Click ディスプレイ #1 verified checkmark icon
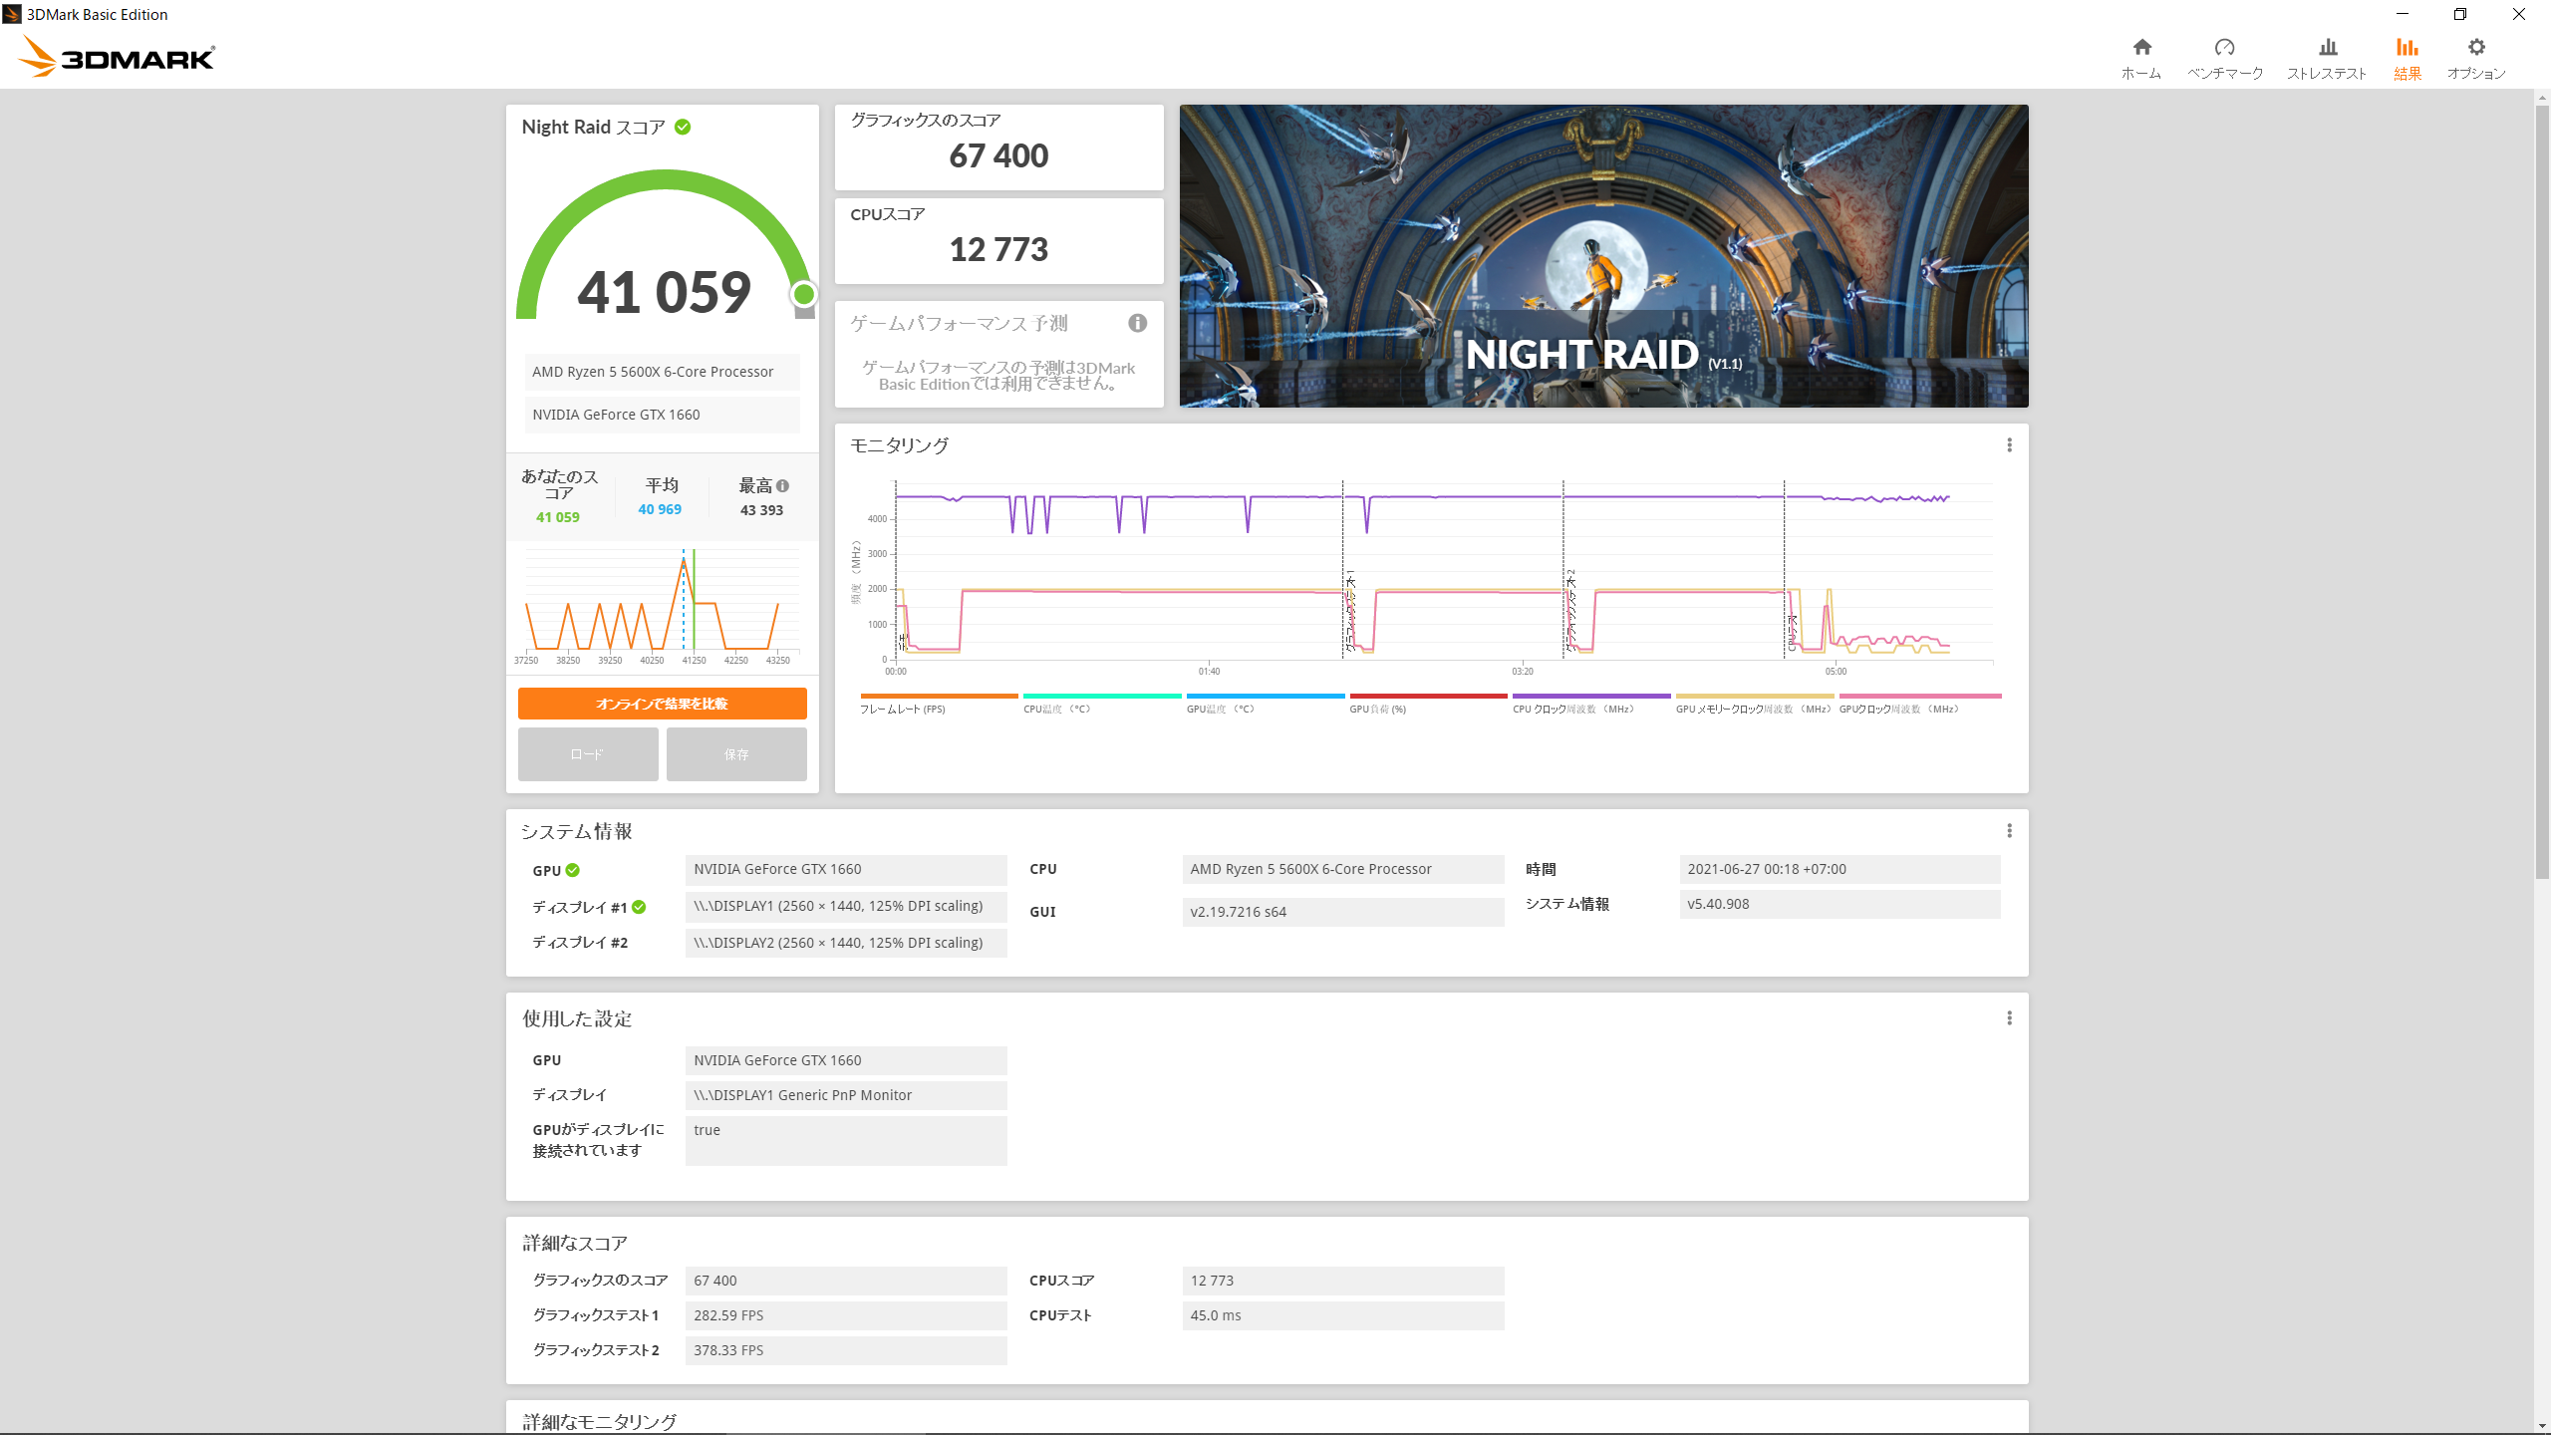2551x1435 pixels. [639, 907]
